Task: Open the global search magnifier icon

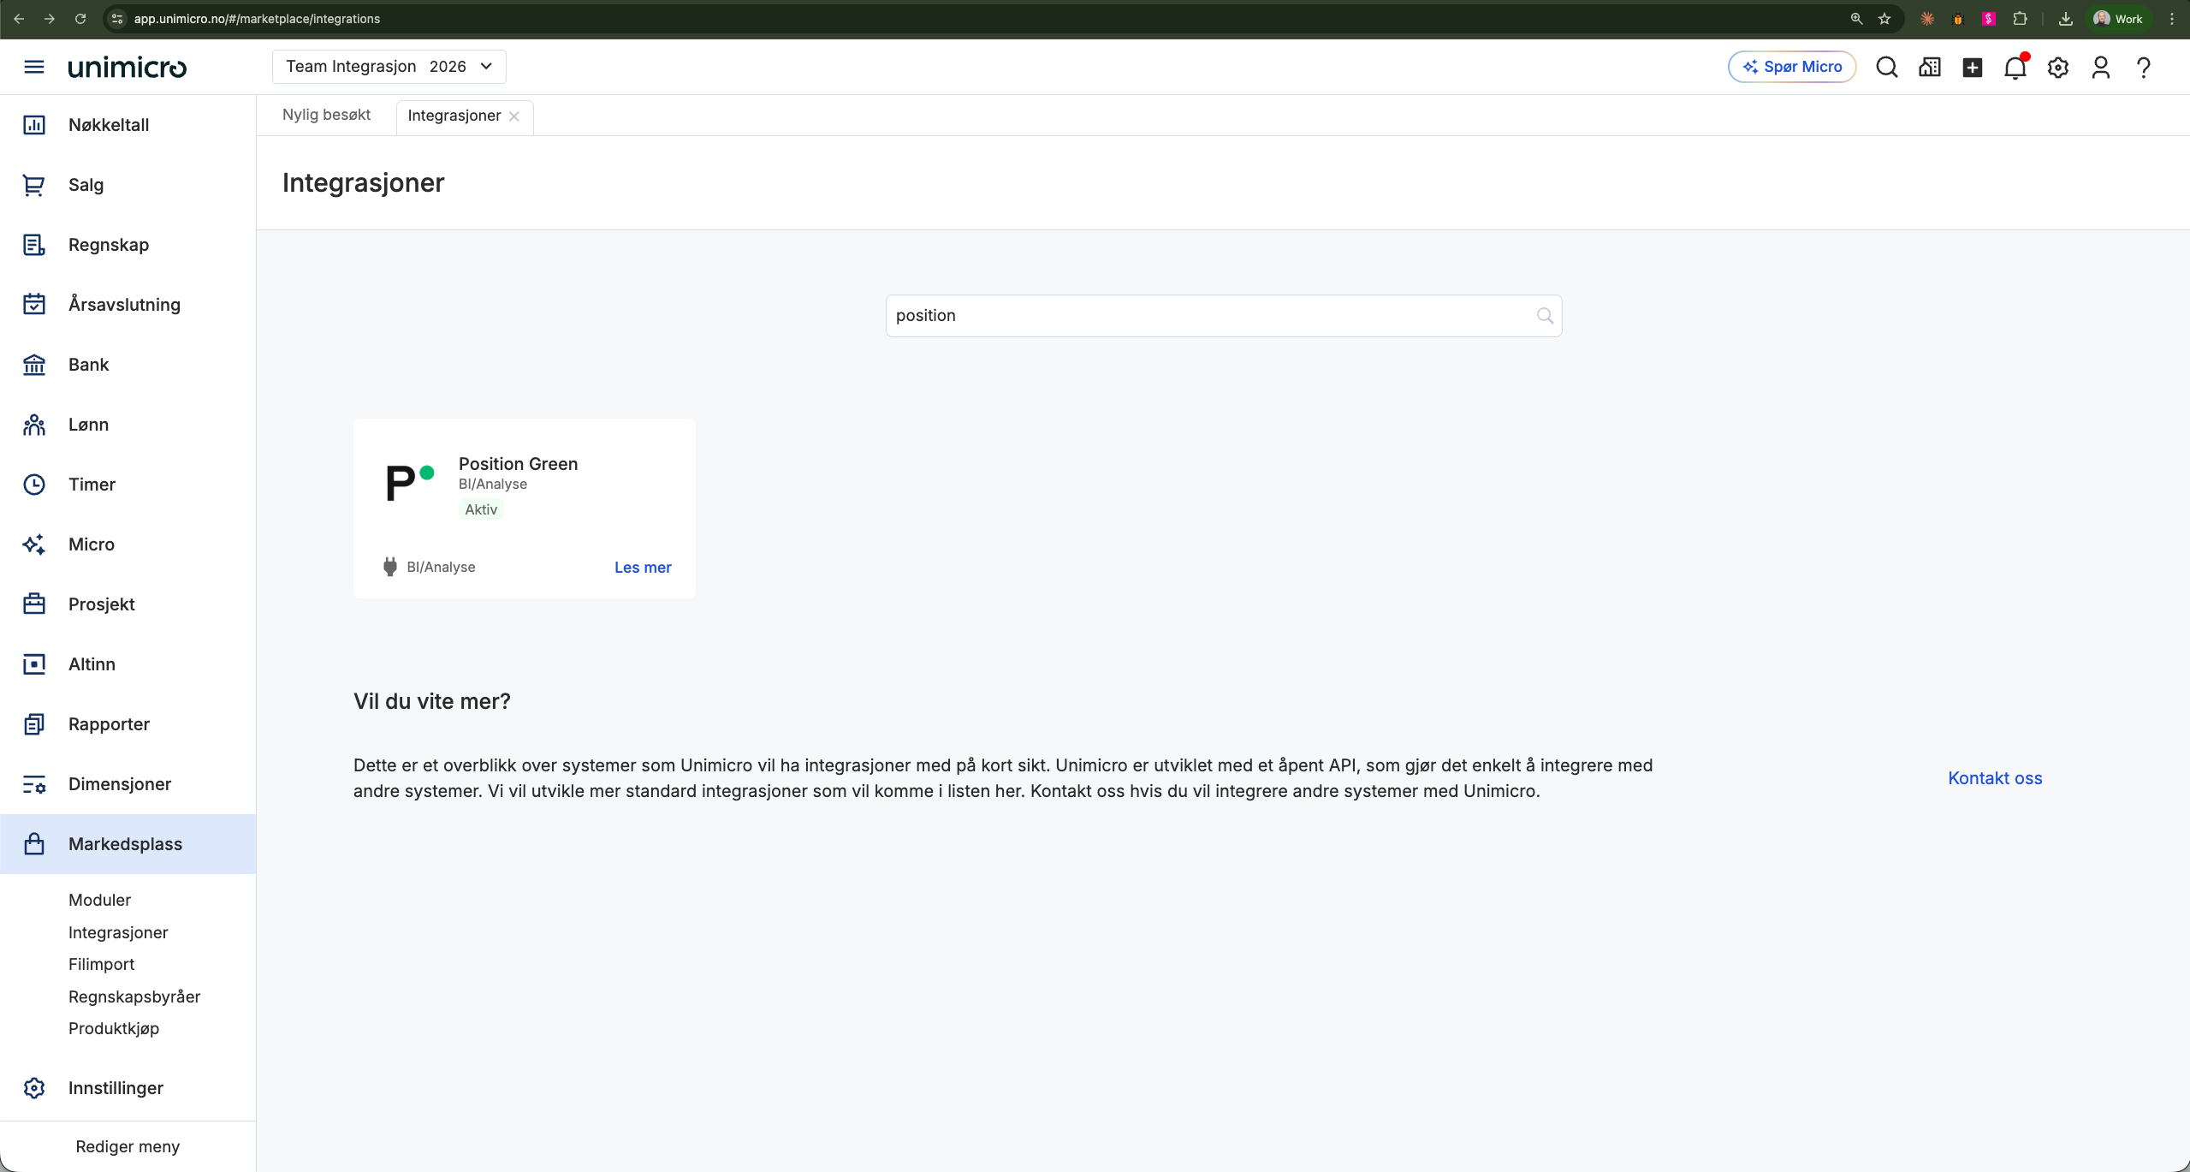Action: pyautogui.click(x=1887, y=67)
